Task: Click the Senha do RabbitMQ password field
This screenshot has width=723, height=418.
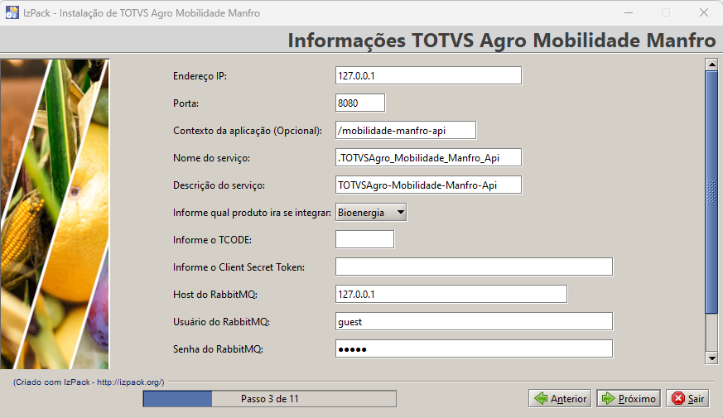Action: pos(474,348)
